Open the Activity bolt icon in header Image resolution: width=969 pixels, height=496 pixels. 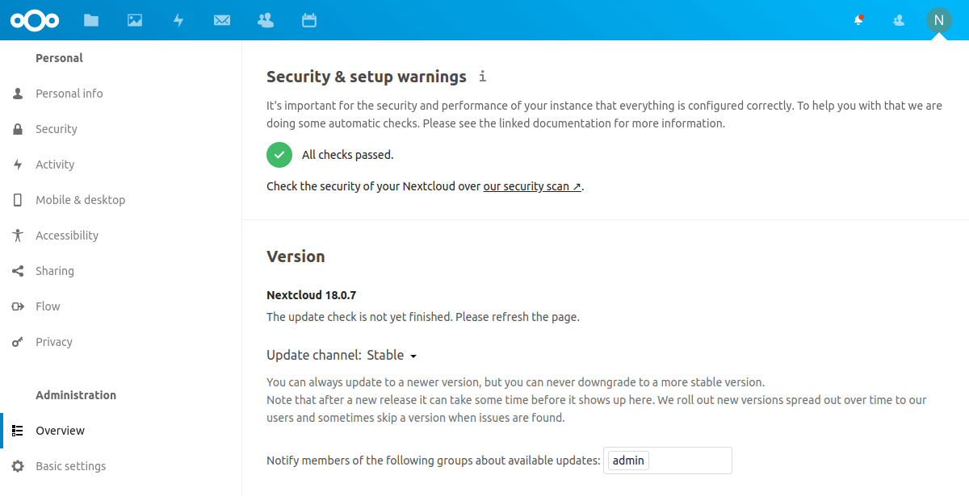pos(178,20)
